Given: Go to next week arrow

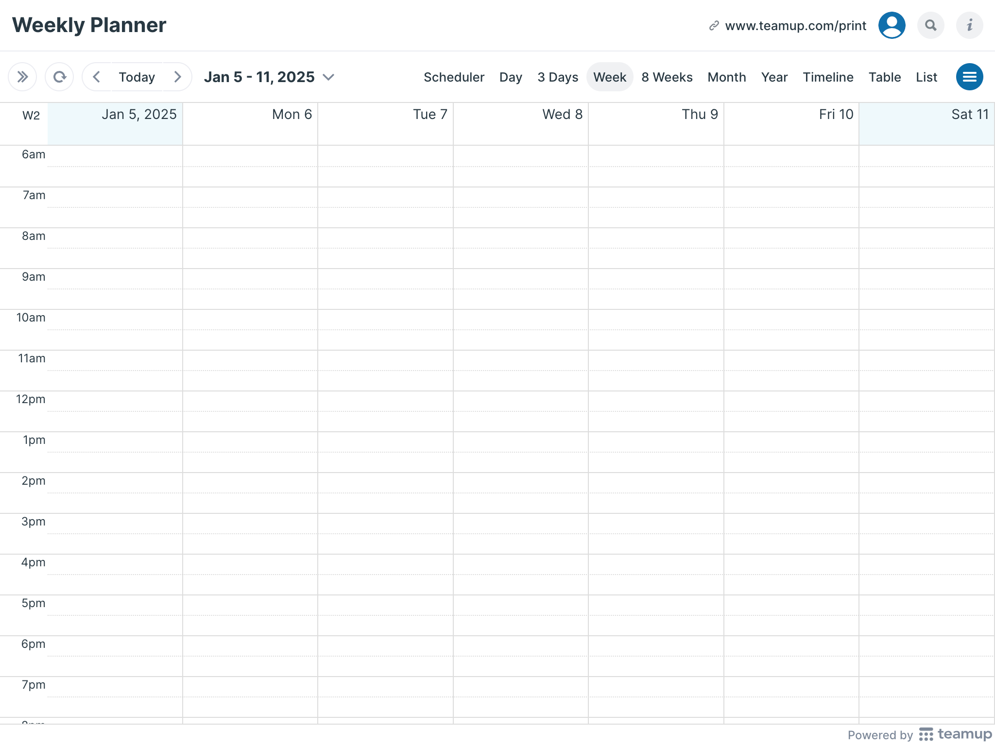Looking at the screenshot, I should (177, 77).
